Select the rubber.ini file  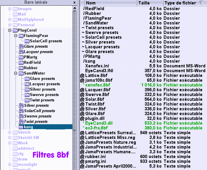[x=143, y=157]
